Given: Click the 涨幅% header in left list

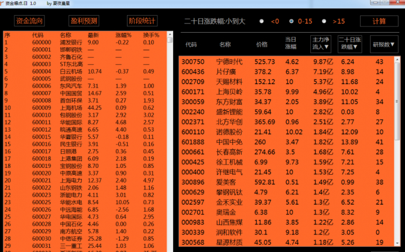Looking at the screenshot, I should (123, 35).
